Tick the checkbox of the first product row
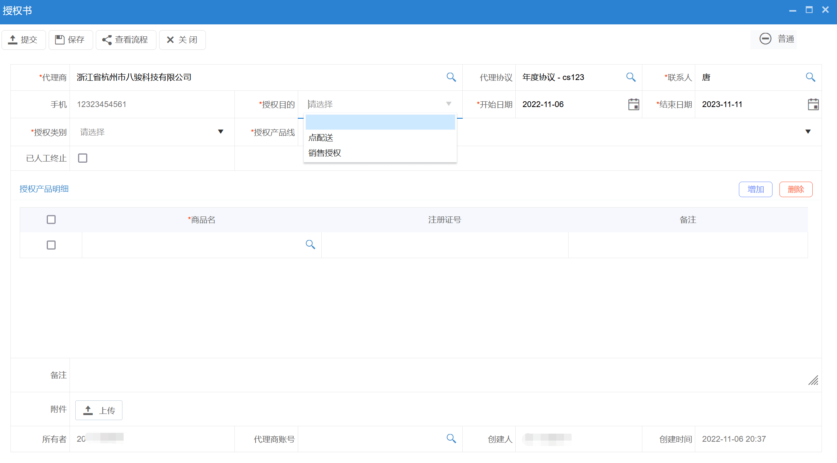 (x=51, y=245)
